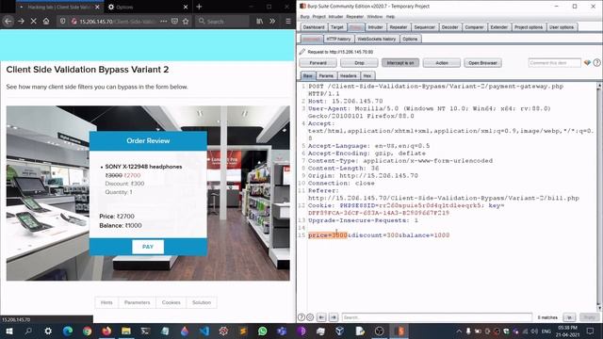The height and width of the screenshot is (339, 603).
Task: Switch to the Options browser tab
Action: (147, 7)
